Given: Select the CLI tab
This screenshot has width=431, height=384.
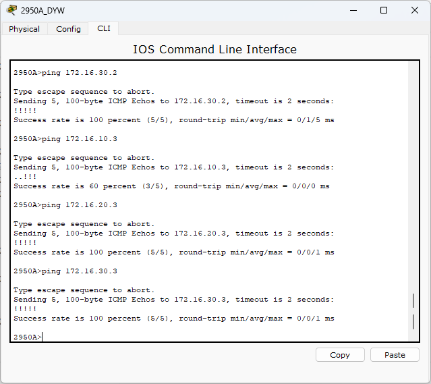Looking at the screenshot, I should tap(104, 28).
